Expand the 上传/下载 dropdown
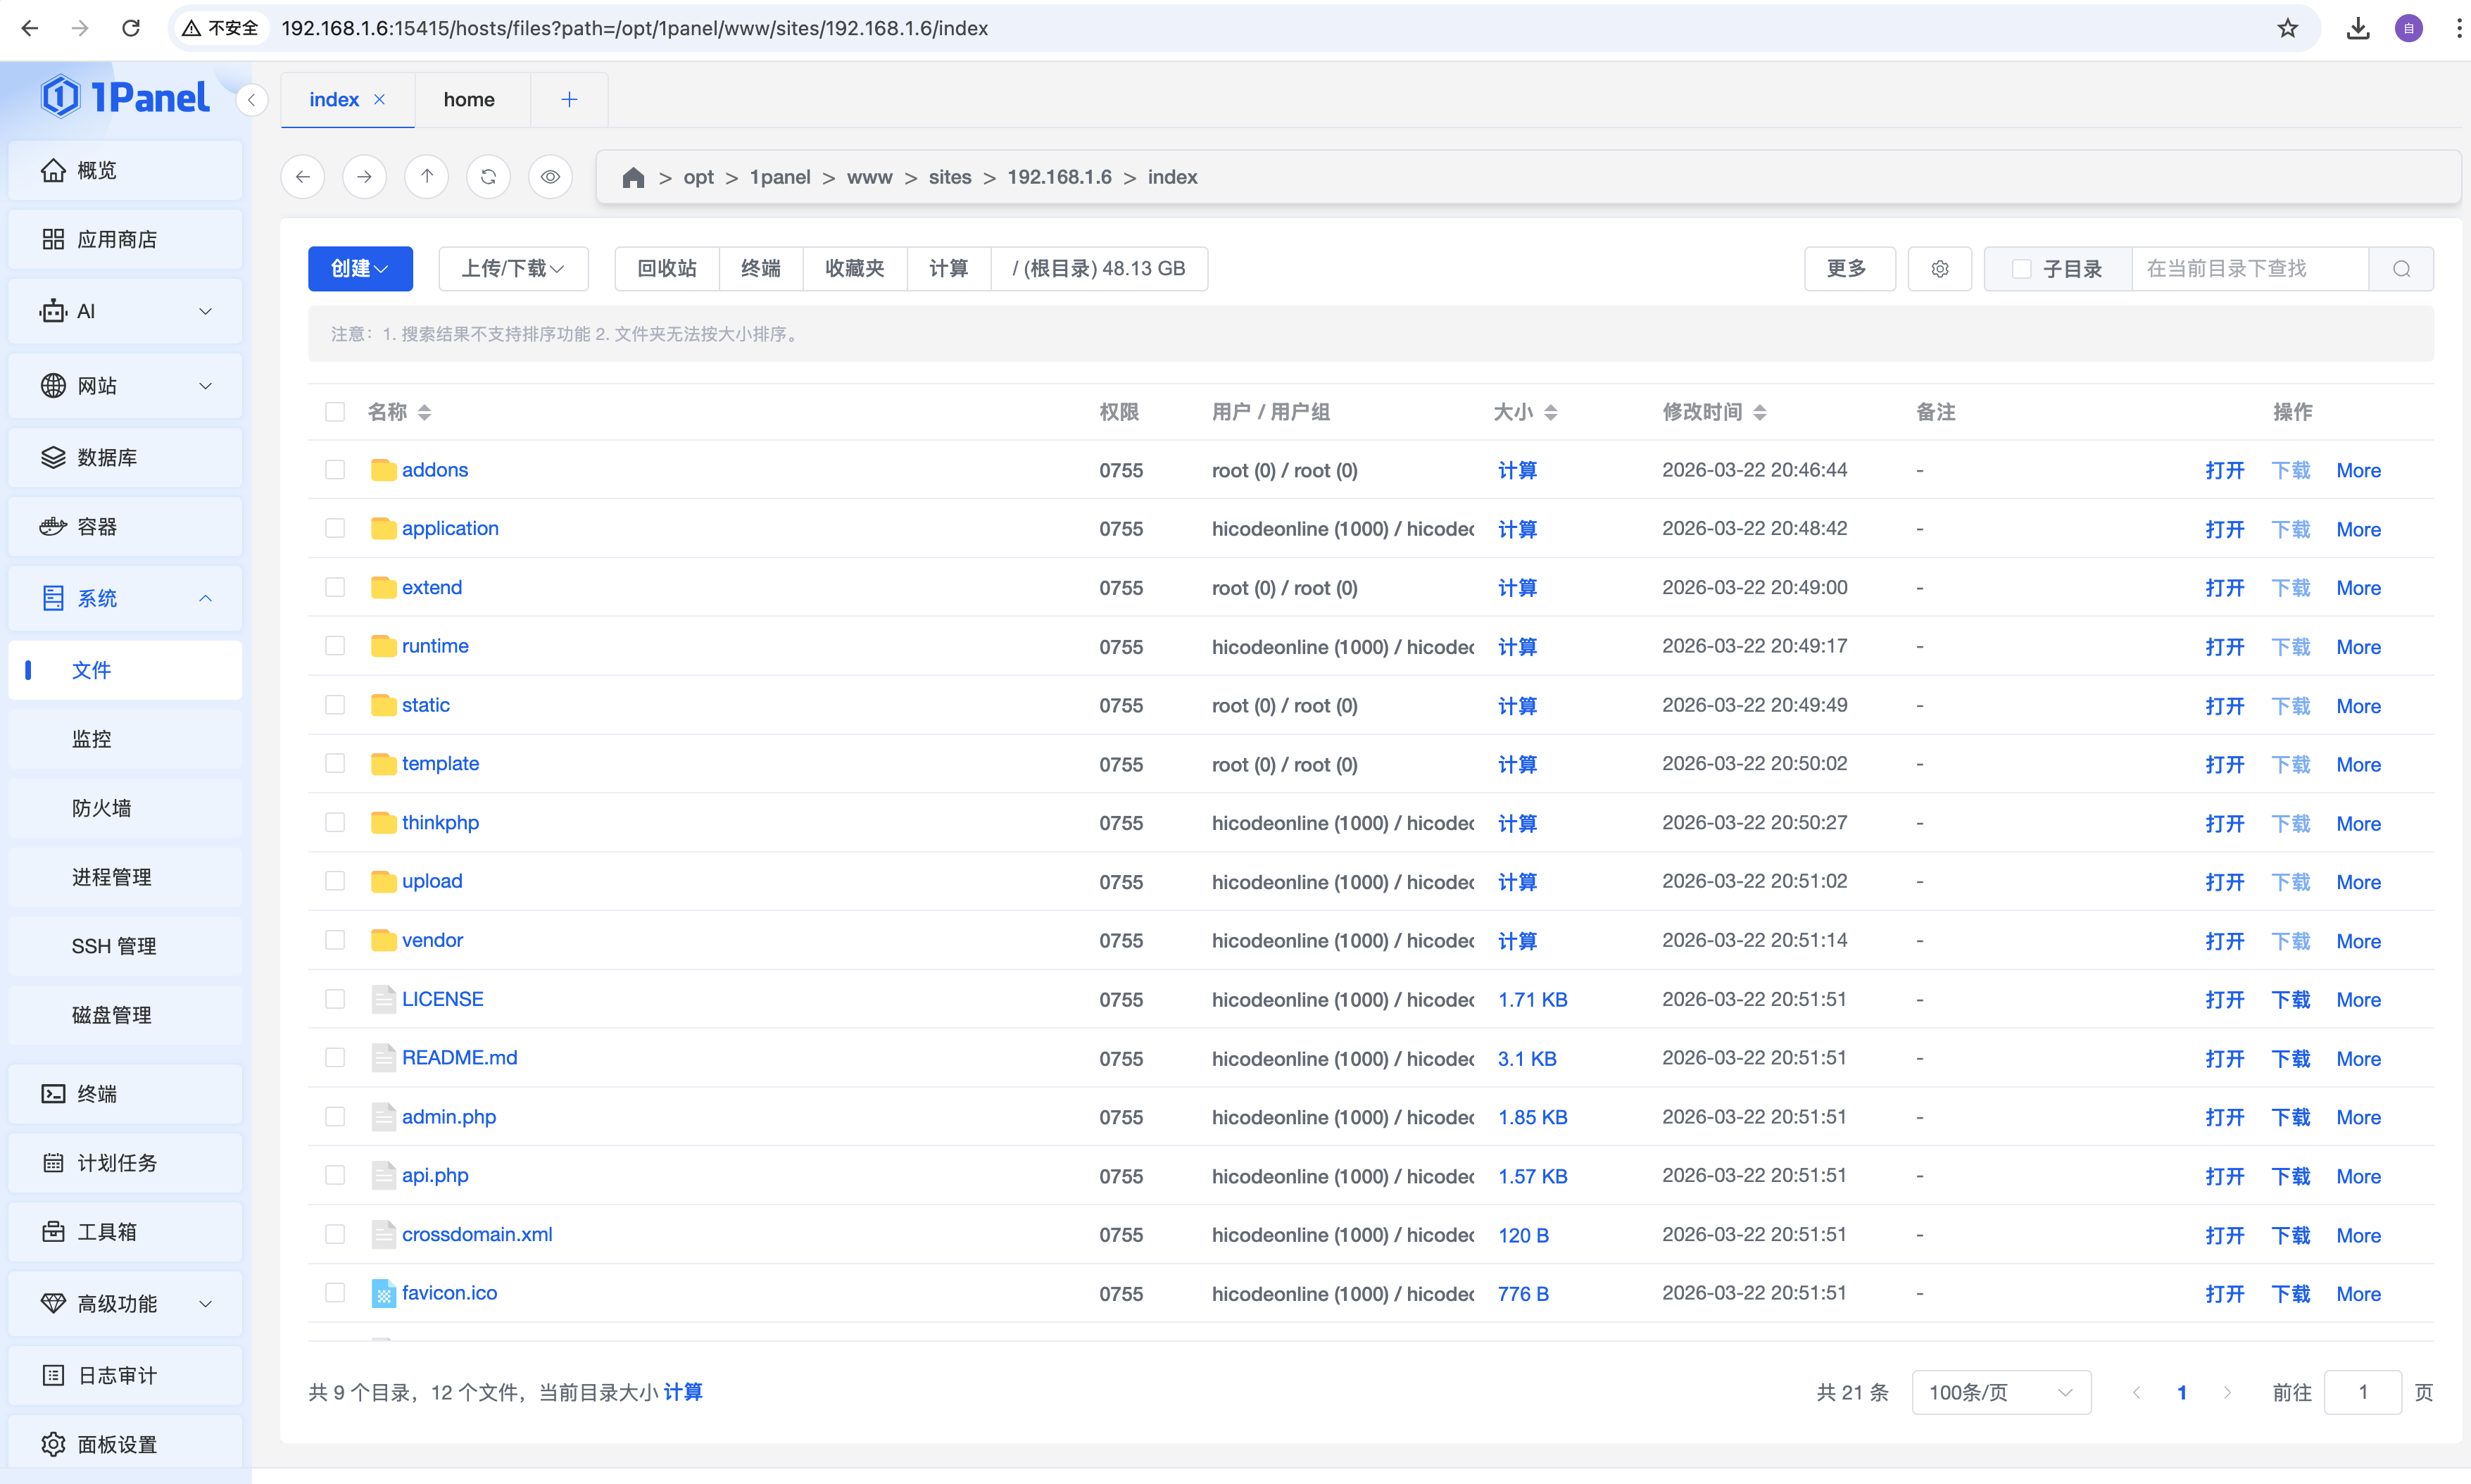This screenshot has height=1484, width=2471. pos(513,269)
